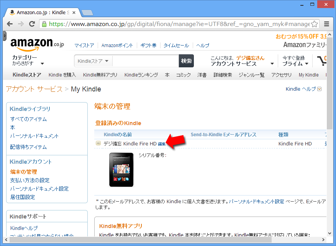Click the search text field
The width and height of the screenshot is (336, 246).
[x=146, y=61]
